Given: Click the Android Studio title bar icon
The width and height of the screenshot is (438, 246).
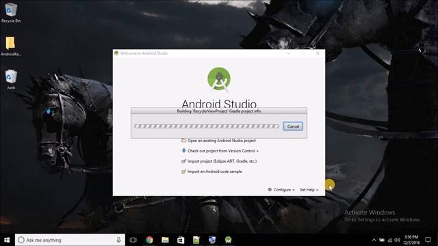Looking at the screenshot, I should click(x=116, y=53).
